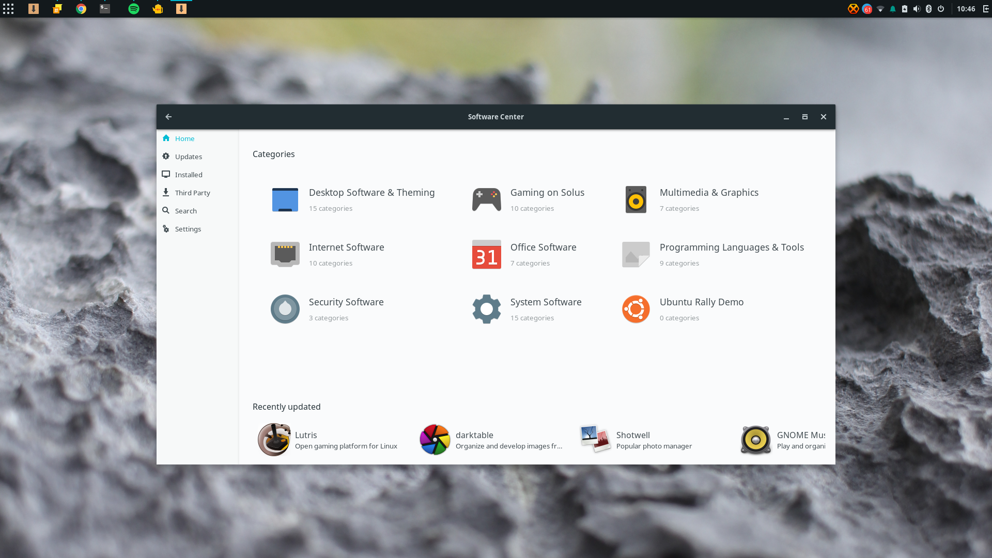Click the volume speaker tray icon
The width and height of the screenshot is (992, 558).
pyautogui.click(x=917, y=9)
